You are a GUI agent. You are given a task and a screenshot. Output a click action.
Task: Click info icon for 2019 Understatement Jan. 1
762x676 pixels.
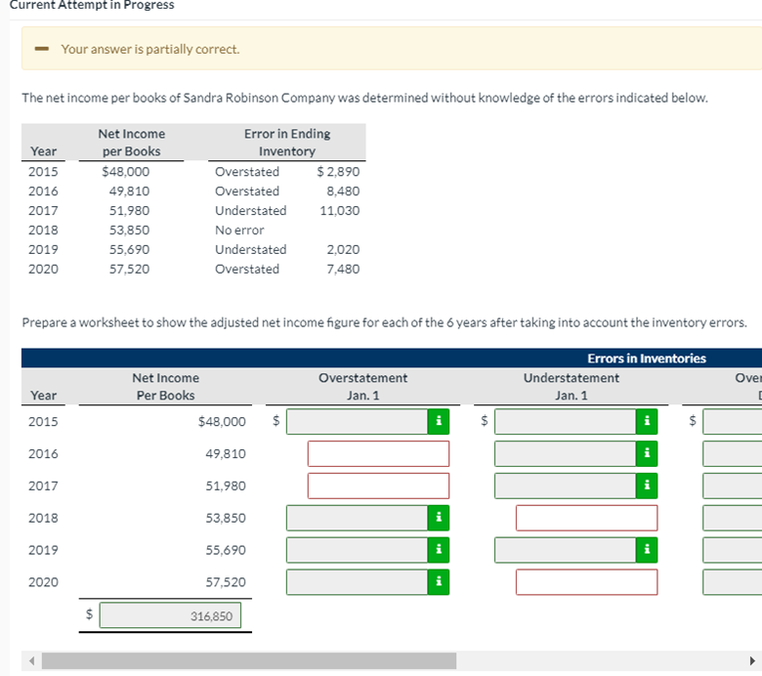pos(647,550)
